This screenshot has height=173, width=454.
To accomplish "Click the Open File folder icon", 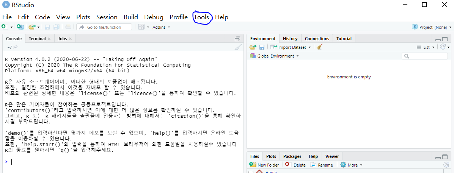I will click(31, 27).
